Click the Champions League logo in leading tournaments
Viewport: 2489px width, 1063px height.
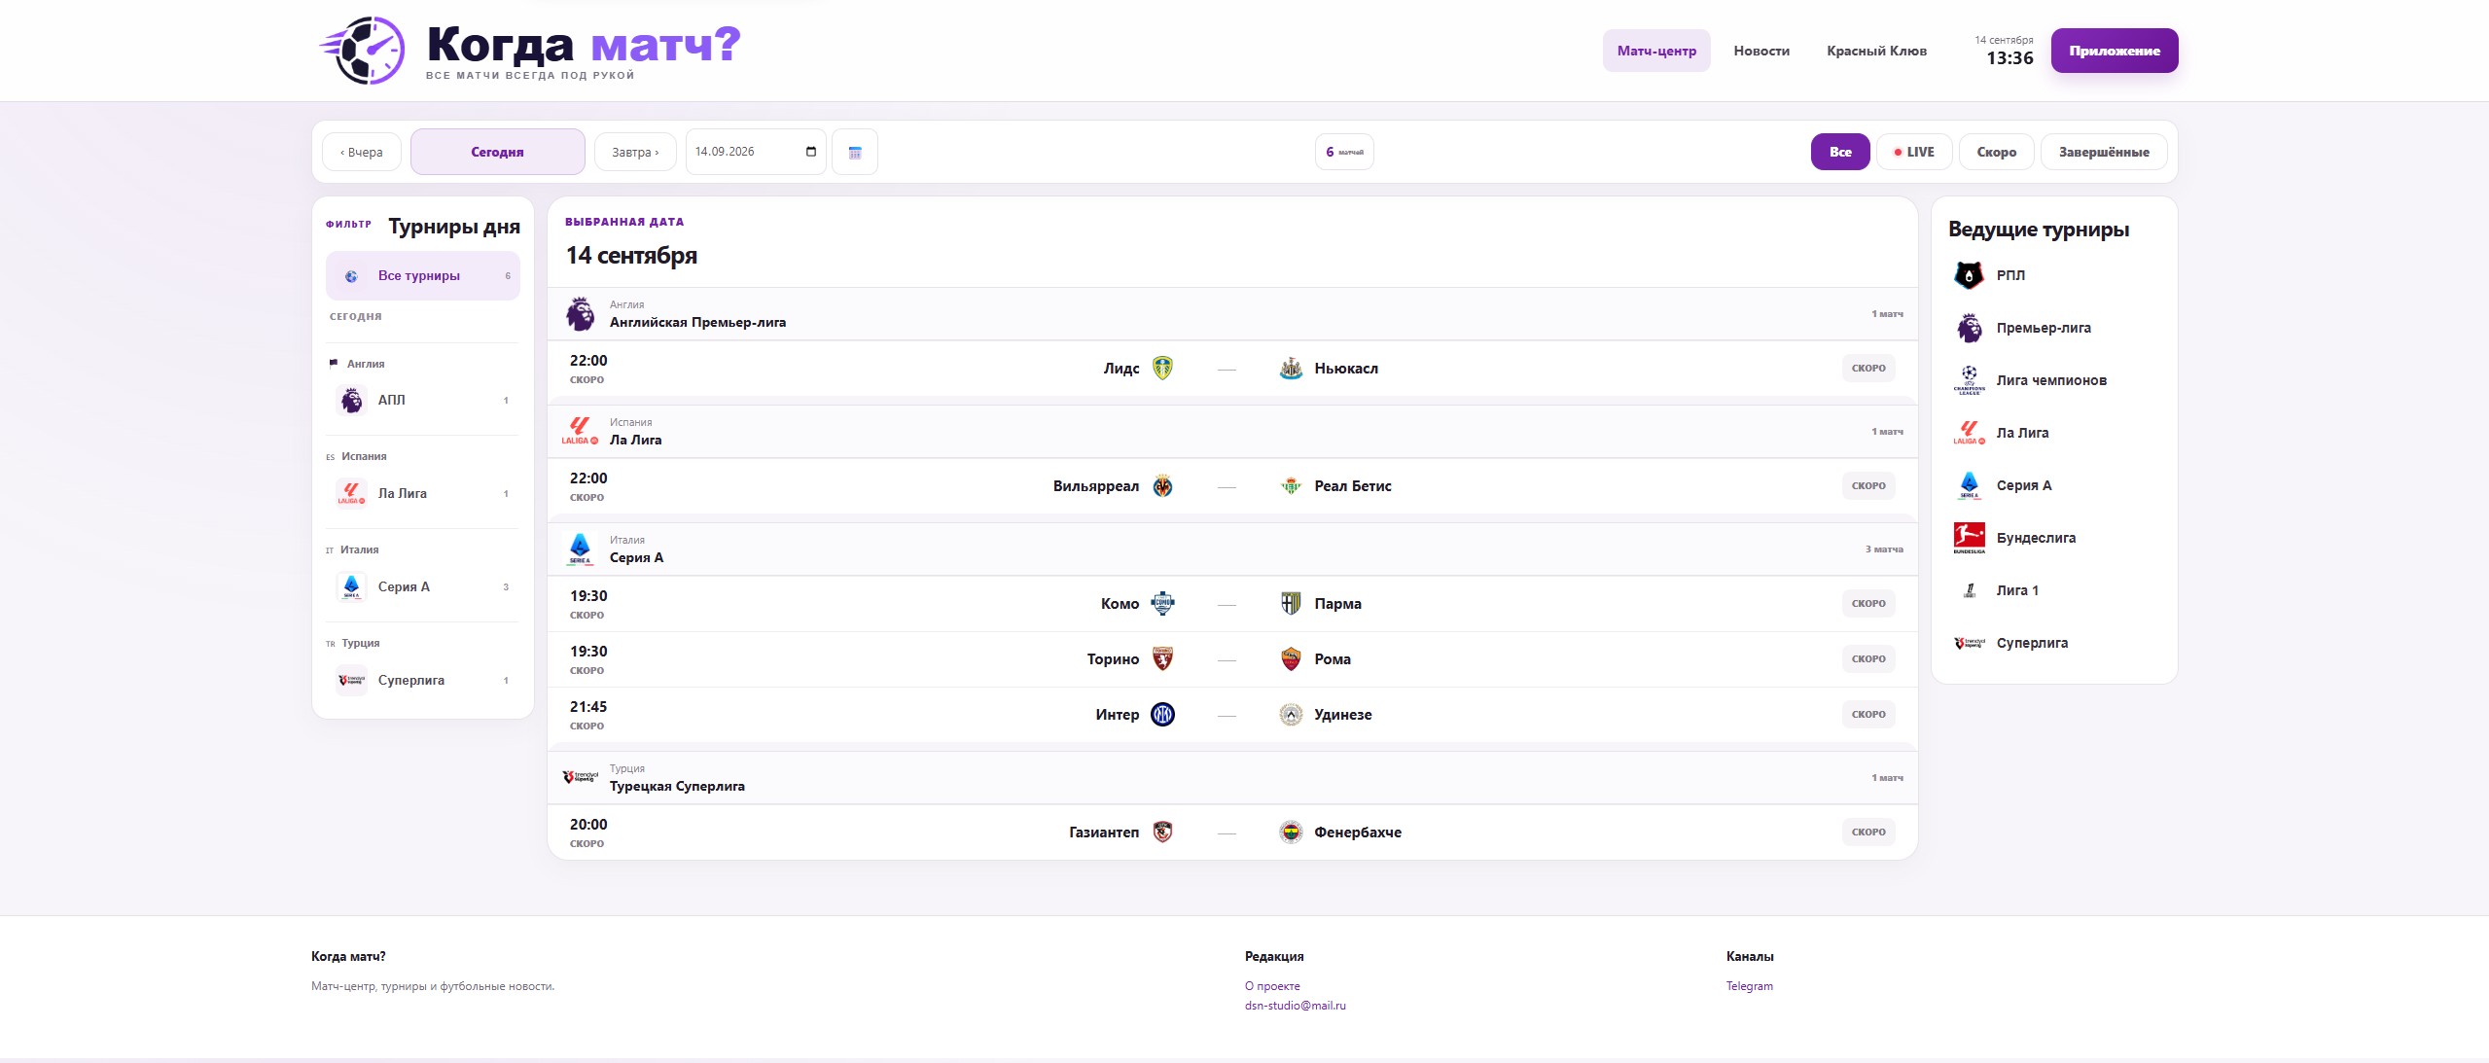(x=1969, y=380)
